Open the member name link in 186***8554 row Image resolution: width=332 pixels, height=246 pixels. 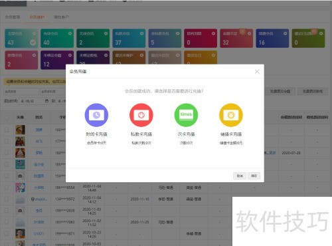coord(39,187)
